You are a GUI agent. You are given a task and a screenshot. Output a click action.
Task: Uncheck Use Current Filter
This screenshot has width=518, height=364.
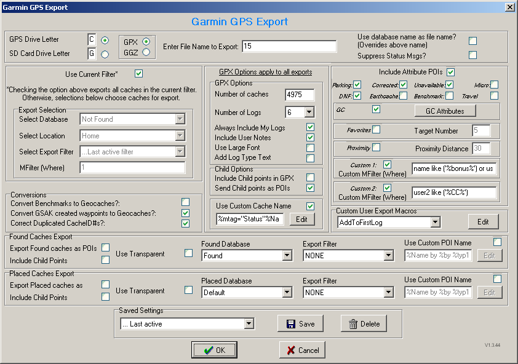pyautogui.click(x=139, y=74)
